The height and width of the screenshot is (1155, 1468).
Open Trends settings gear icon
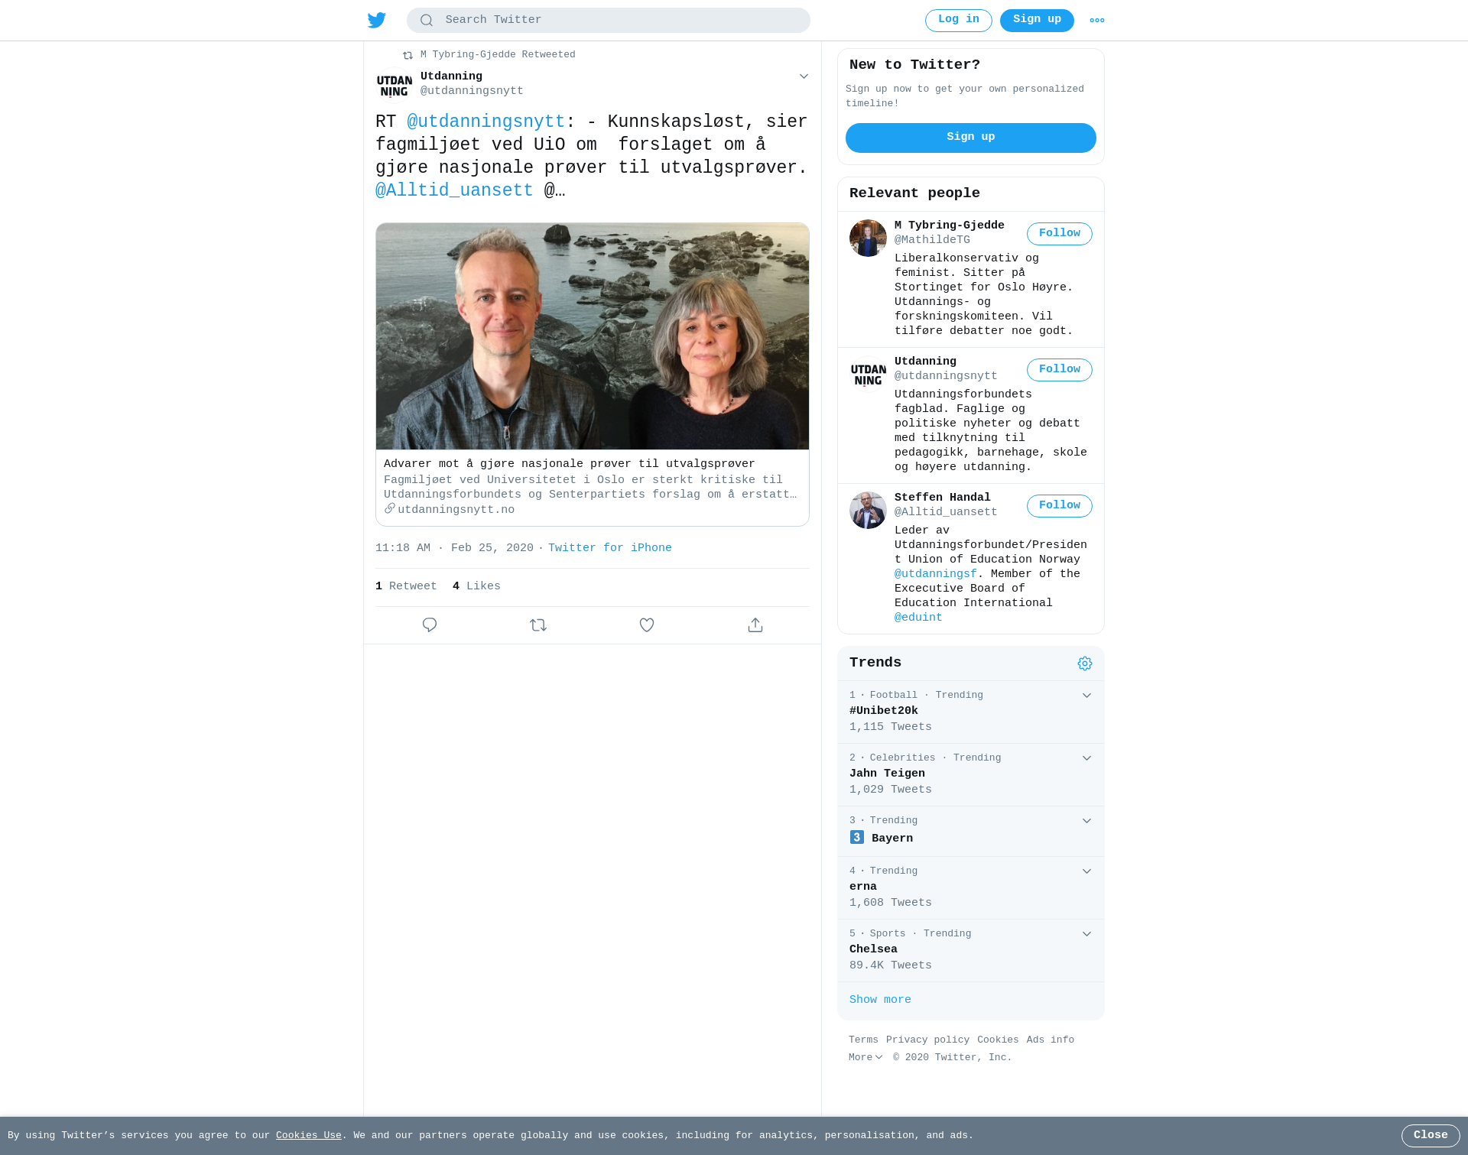1085,663
